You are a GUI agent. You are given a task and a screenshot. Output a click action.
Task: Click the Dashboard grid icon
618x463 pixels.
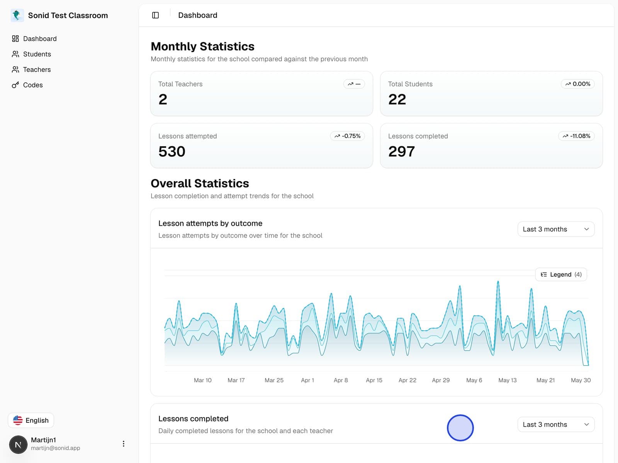(x=15, y=39)
